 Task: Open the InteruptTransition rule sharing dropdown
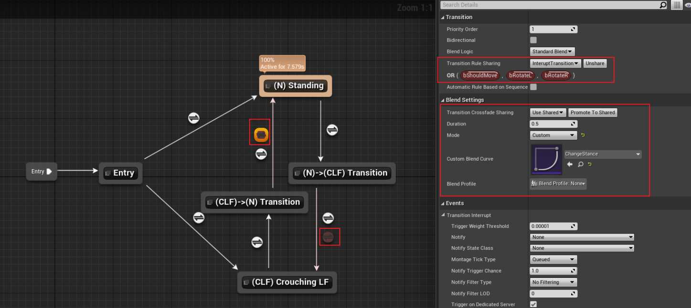[x=555, y=63]
